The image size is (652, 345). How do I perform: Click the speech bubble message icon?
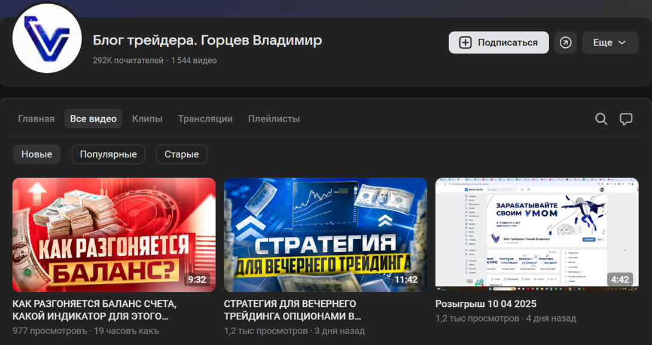point(626,119)
